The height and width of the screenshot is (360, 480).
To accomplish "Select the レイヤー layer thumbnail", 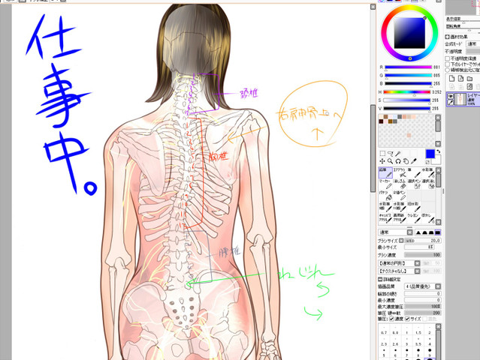I will [x=460, y=100].
